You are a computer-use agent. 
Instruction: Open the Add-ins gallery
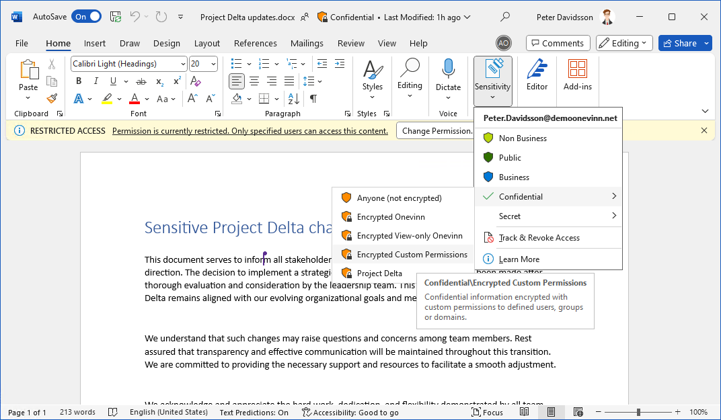(x=577, y=75)
